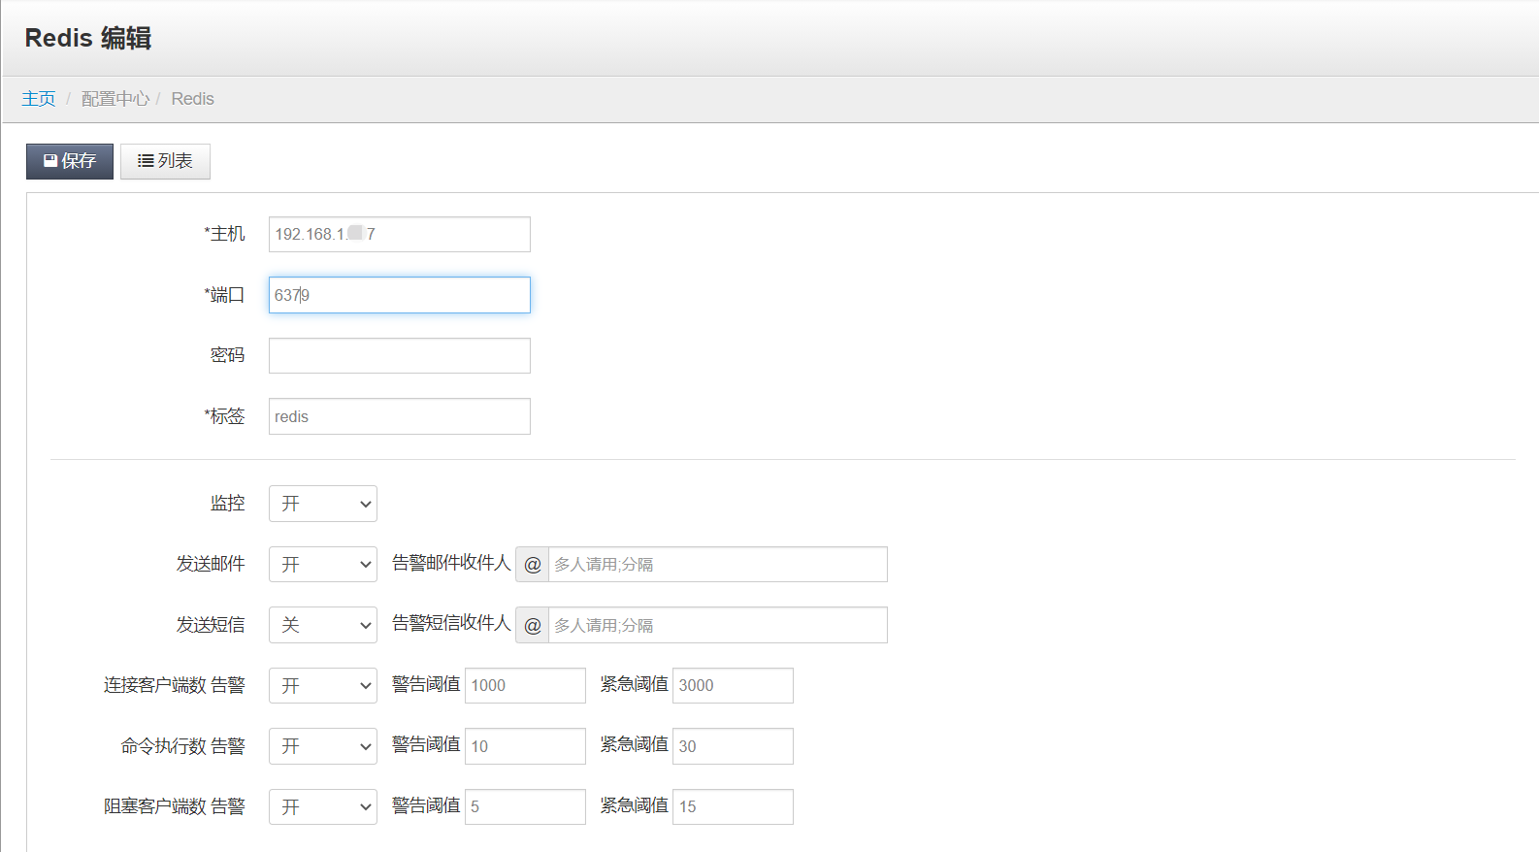
Task: Focus the 主机 host input field
Action: pos(400,234)
